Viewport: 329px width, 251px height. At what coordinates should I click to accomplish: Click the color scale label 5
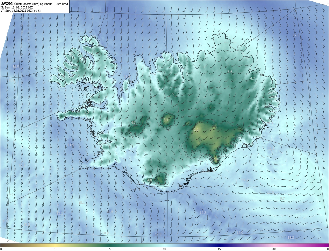pyautogui.click(x=110, y=249)
